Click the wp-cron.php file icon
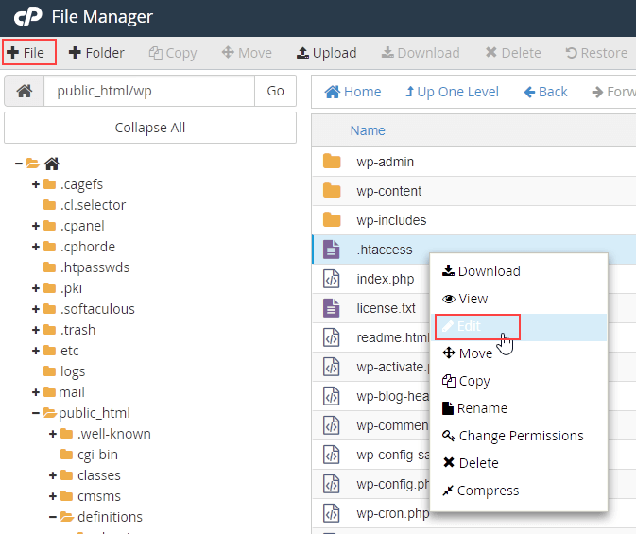Image resolution: width=636 pixels, height=534 pixels. (332, 513)
